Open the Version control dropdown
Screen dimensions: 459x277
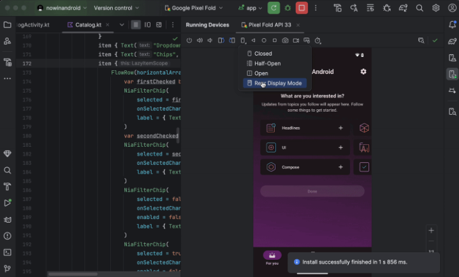116,8
